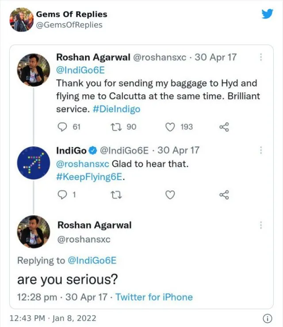This screenshot has height=327, width=283.
Task: Share the IndiGo reply tweet
Action: coord(224,194)
